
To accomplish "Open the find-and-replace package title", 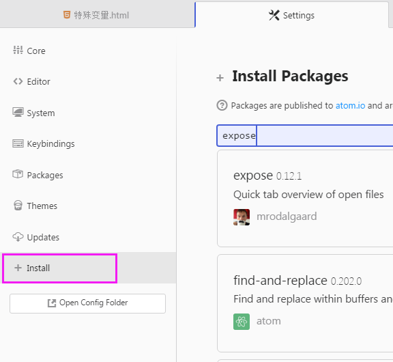I will point(280,281).
